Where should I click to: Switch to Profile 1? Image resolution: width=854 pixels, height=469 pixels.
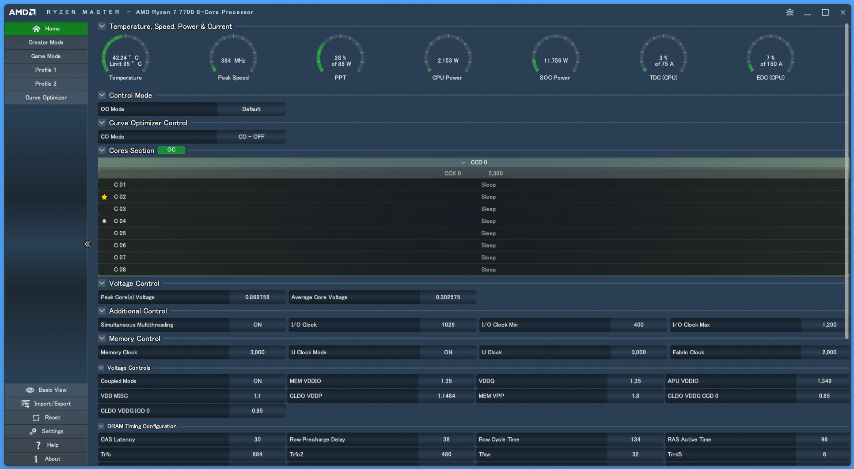(x=46, y=70)
